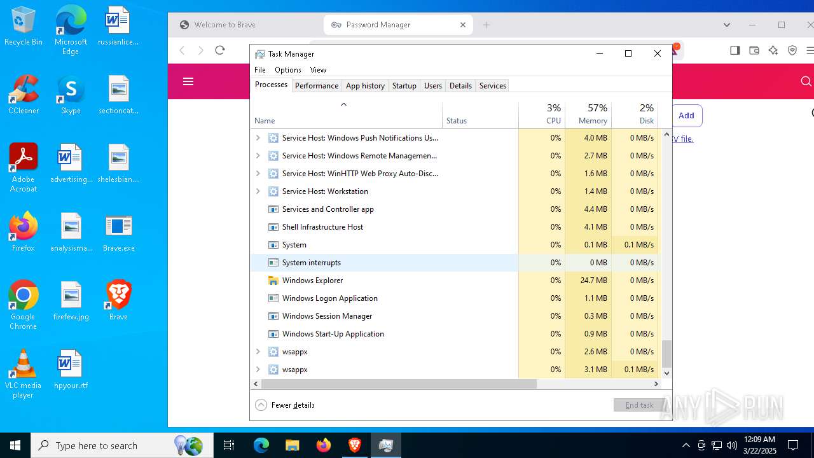Select the sectioncat... image file icon

(118, 95)
